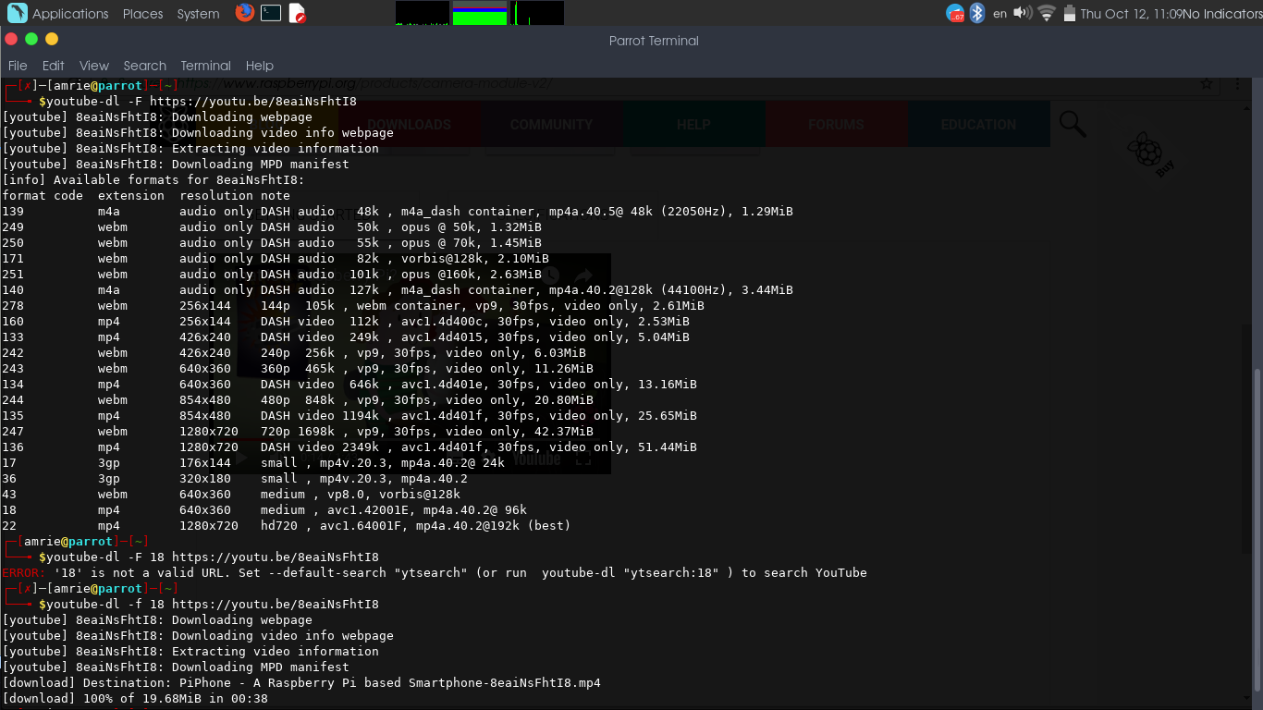This screenshot has width=1263, height=710.
Task: Click the 'No Indicators' panel applet
Action: [1221, 14]
